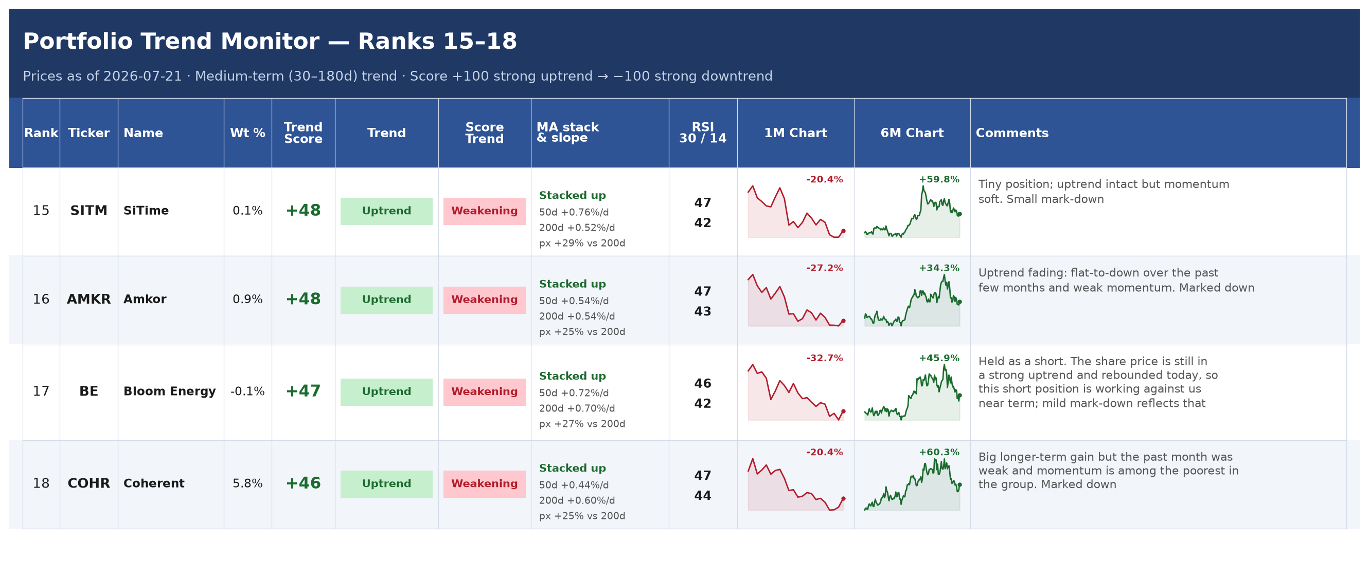Screen dimensions: 1369x561
Task: Click the 5.8% weight for Coherent
Action: (247, 483)
